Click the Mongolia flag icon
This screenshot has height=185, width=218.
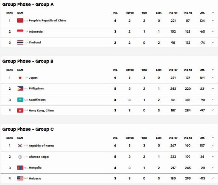coord(20,168)
